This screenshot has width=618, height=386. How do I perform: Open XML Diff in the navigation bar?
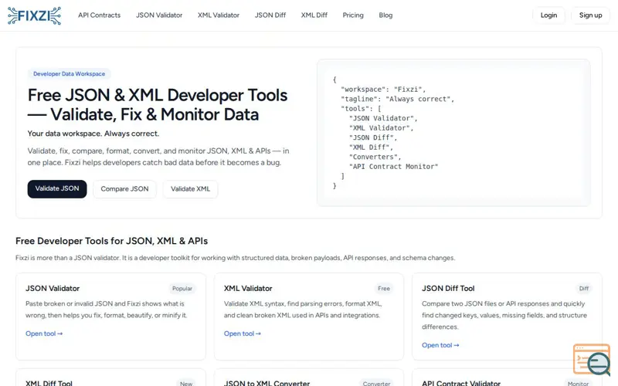click(314, 15)
